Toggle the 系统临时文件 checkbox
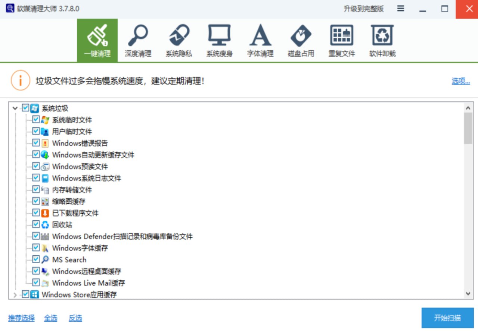The image size is (478, 331). pos(36,120)
